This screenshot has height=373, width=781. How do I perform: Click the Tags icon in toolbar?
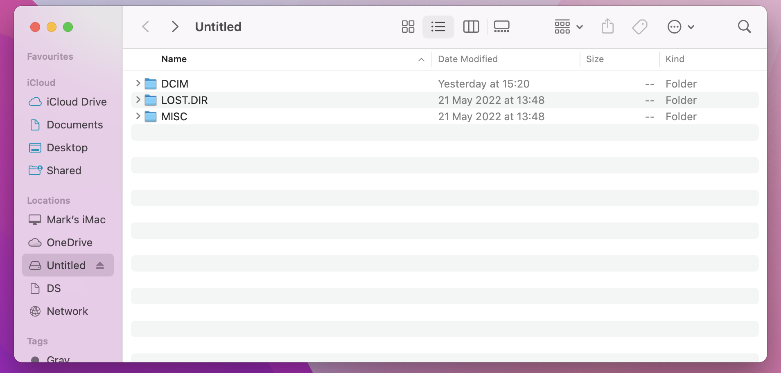tap(639, 27)
